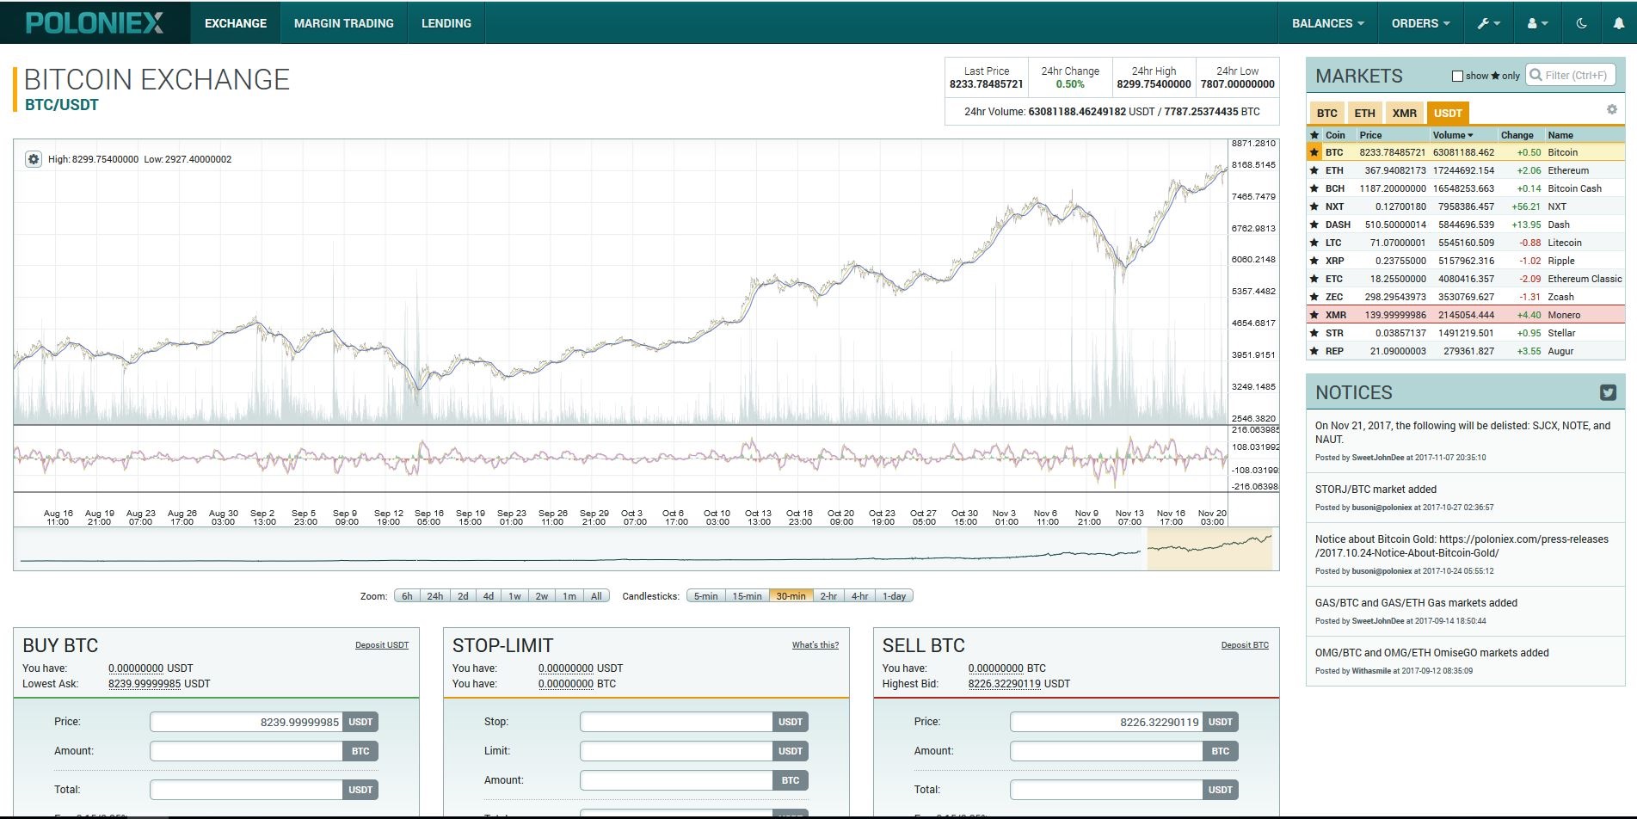
Task: Focus Stop-Limit Stop price field
Action: click(x=676, y=722)
